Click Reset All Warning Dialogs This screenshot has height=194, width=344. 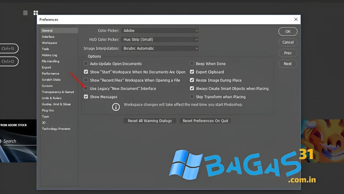pyautogui.click(x=150, y=121)
